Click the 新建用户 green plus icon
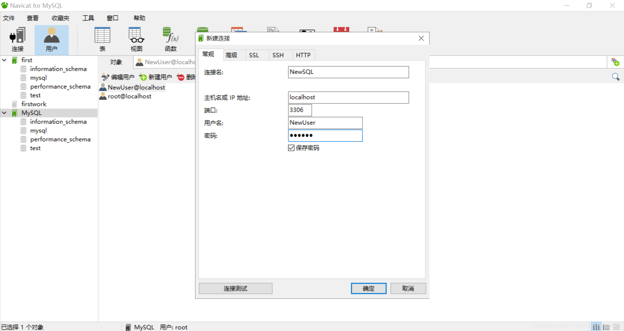 click(142, 77)
